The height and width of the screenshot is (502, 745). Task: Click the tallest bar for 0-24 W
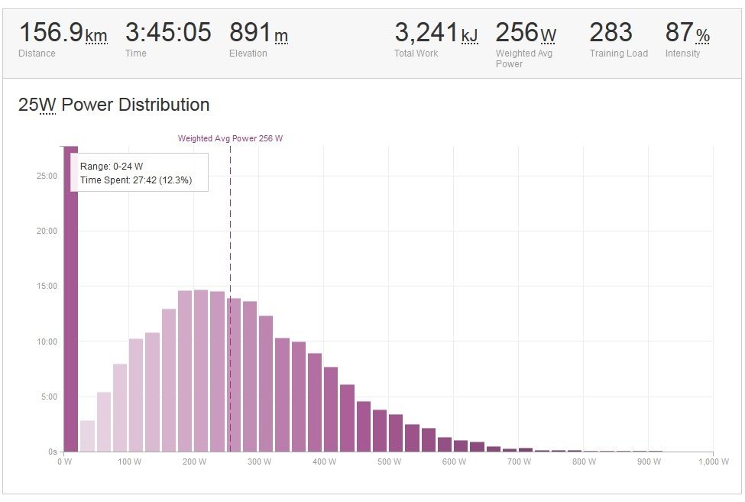tap(70, 306)
